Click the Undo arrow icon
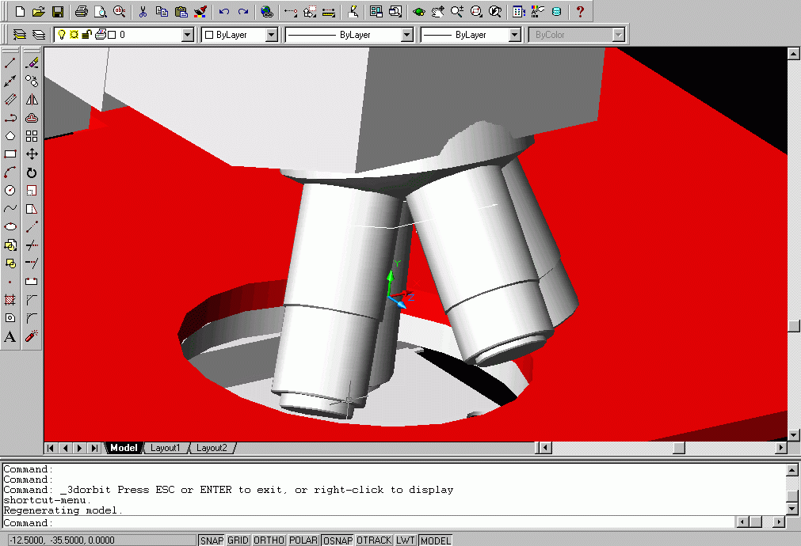801x546 pixels. click(224, 12)
